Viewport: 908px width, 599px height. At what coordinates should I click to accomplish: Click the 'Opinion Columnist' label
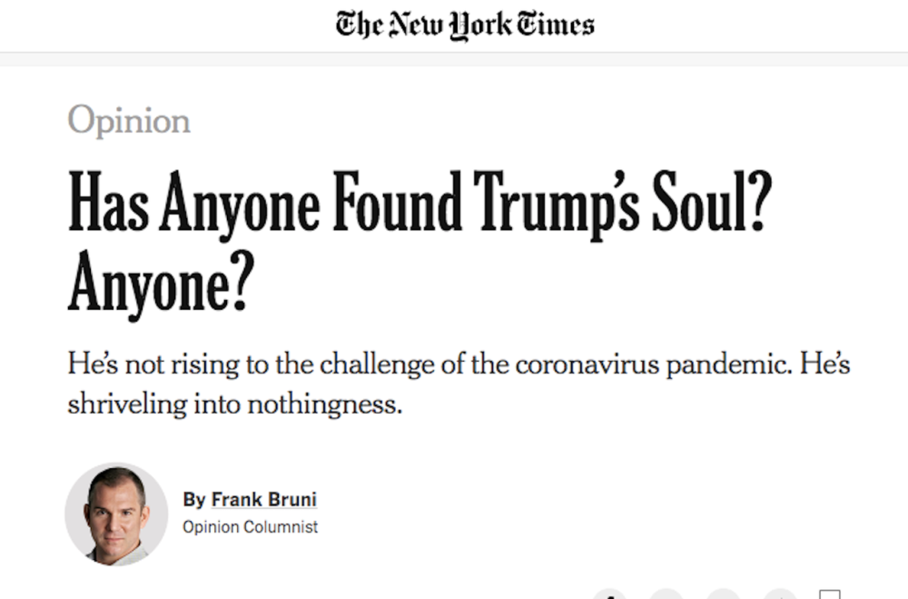click(251, 527)
